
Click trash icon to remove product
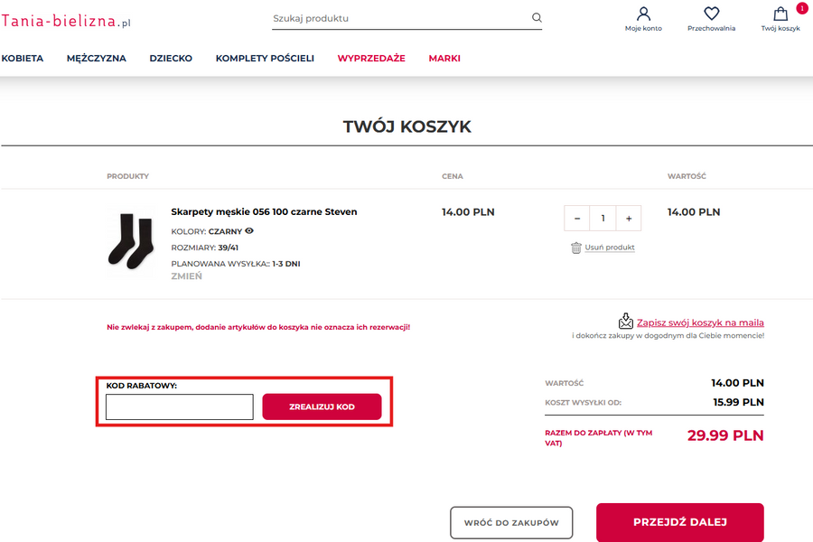pos(575,248)
